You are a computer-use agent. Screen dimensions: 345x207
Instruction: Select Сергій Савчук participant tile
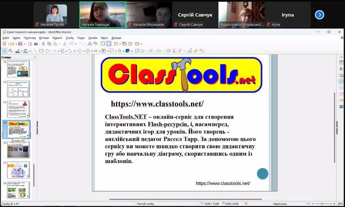click(x=195, y=15)
